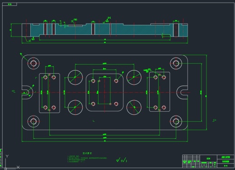Select the technical requirements heading text
This screenshot has height=170, width=235.
tap(87, 153)
